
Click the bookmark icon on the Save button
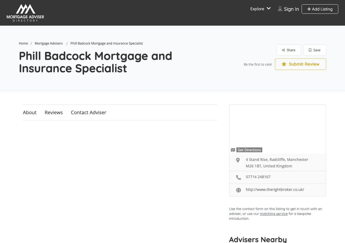(310, 50)
